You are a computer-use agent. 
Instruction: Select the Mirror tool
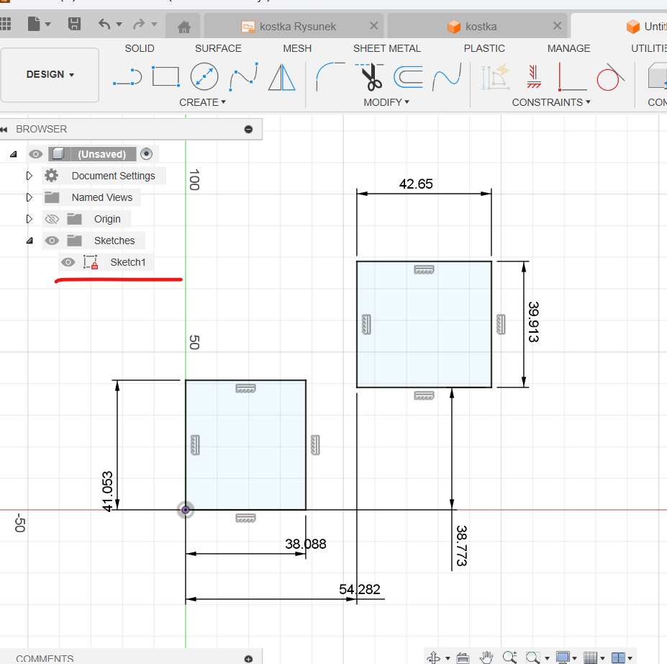[281, 77]
